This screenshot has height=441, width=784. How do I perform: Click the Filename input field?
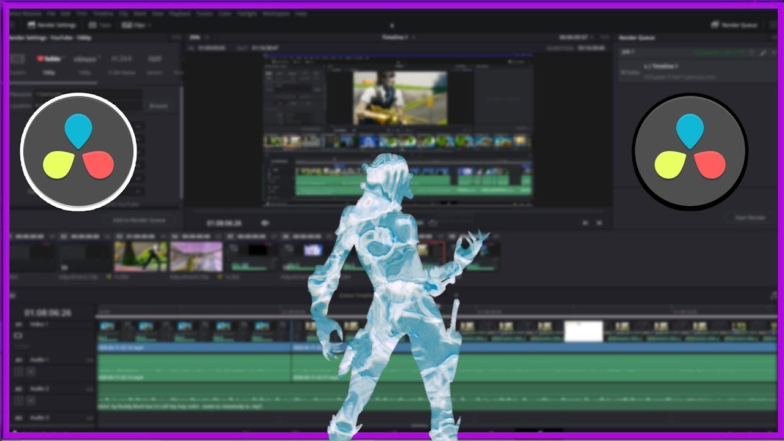[87, 94]
